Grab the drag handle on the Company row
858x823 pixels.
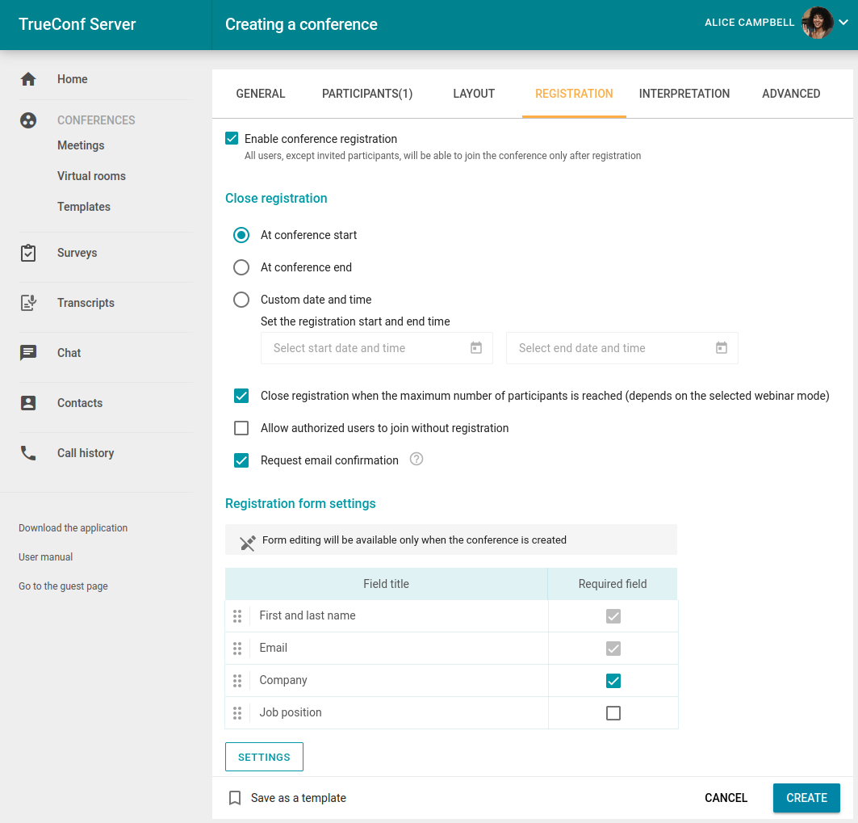click(237, 681)
